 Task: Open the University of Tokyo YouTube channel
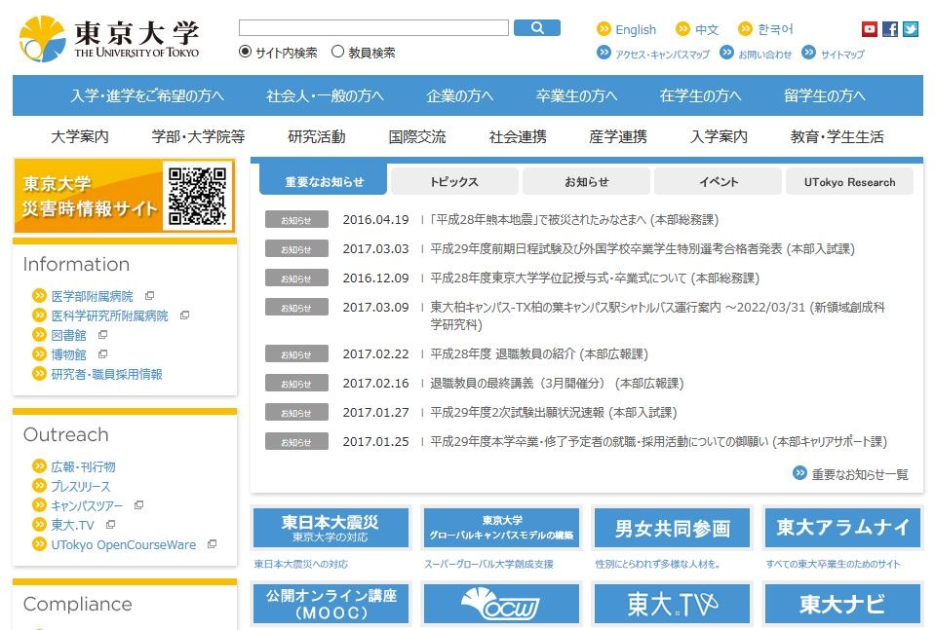click(868, 28)
